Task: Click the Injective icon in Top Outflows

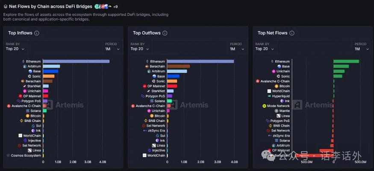Action: click(x=150, y=151)
